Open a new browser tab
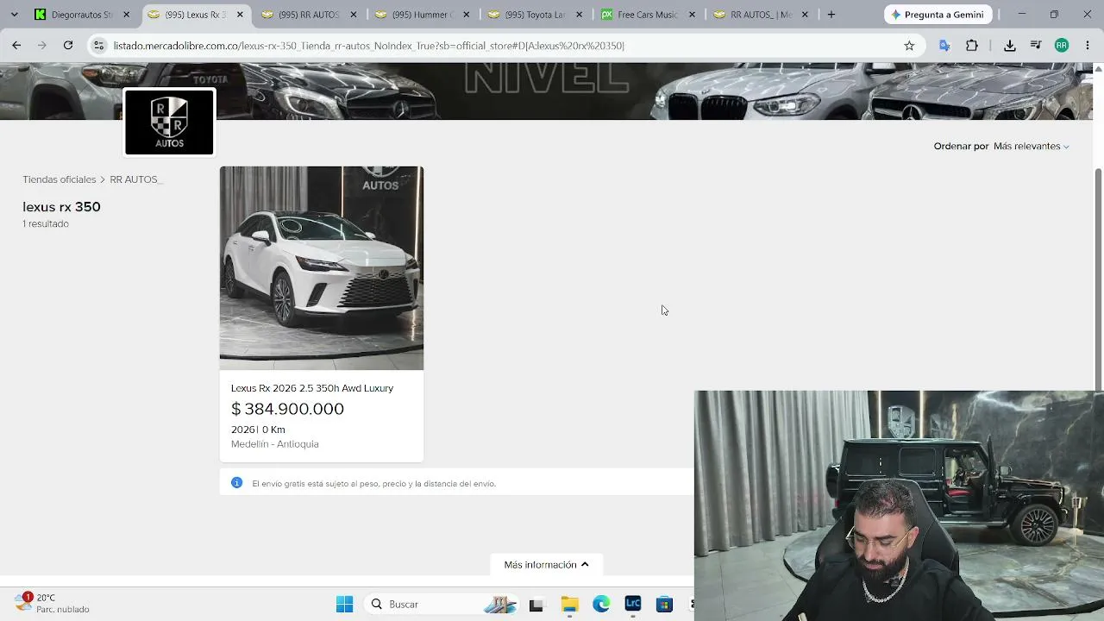Screen dimensions: 1104x621 coord(831,15)
